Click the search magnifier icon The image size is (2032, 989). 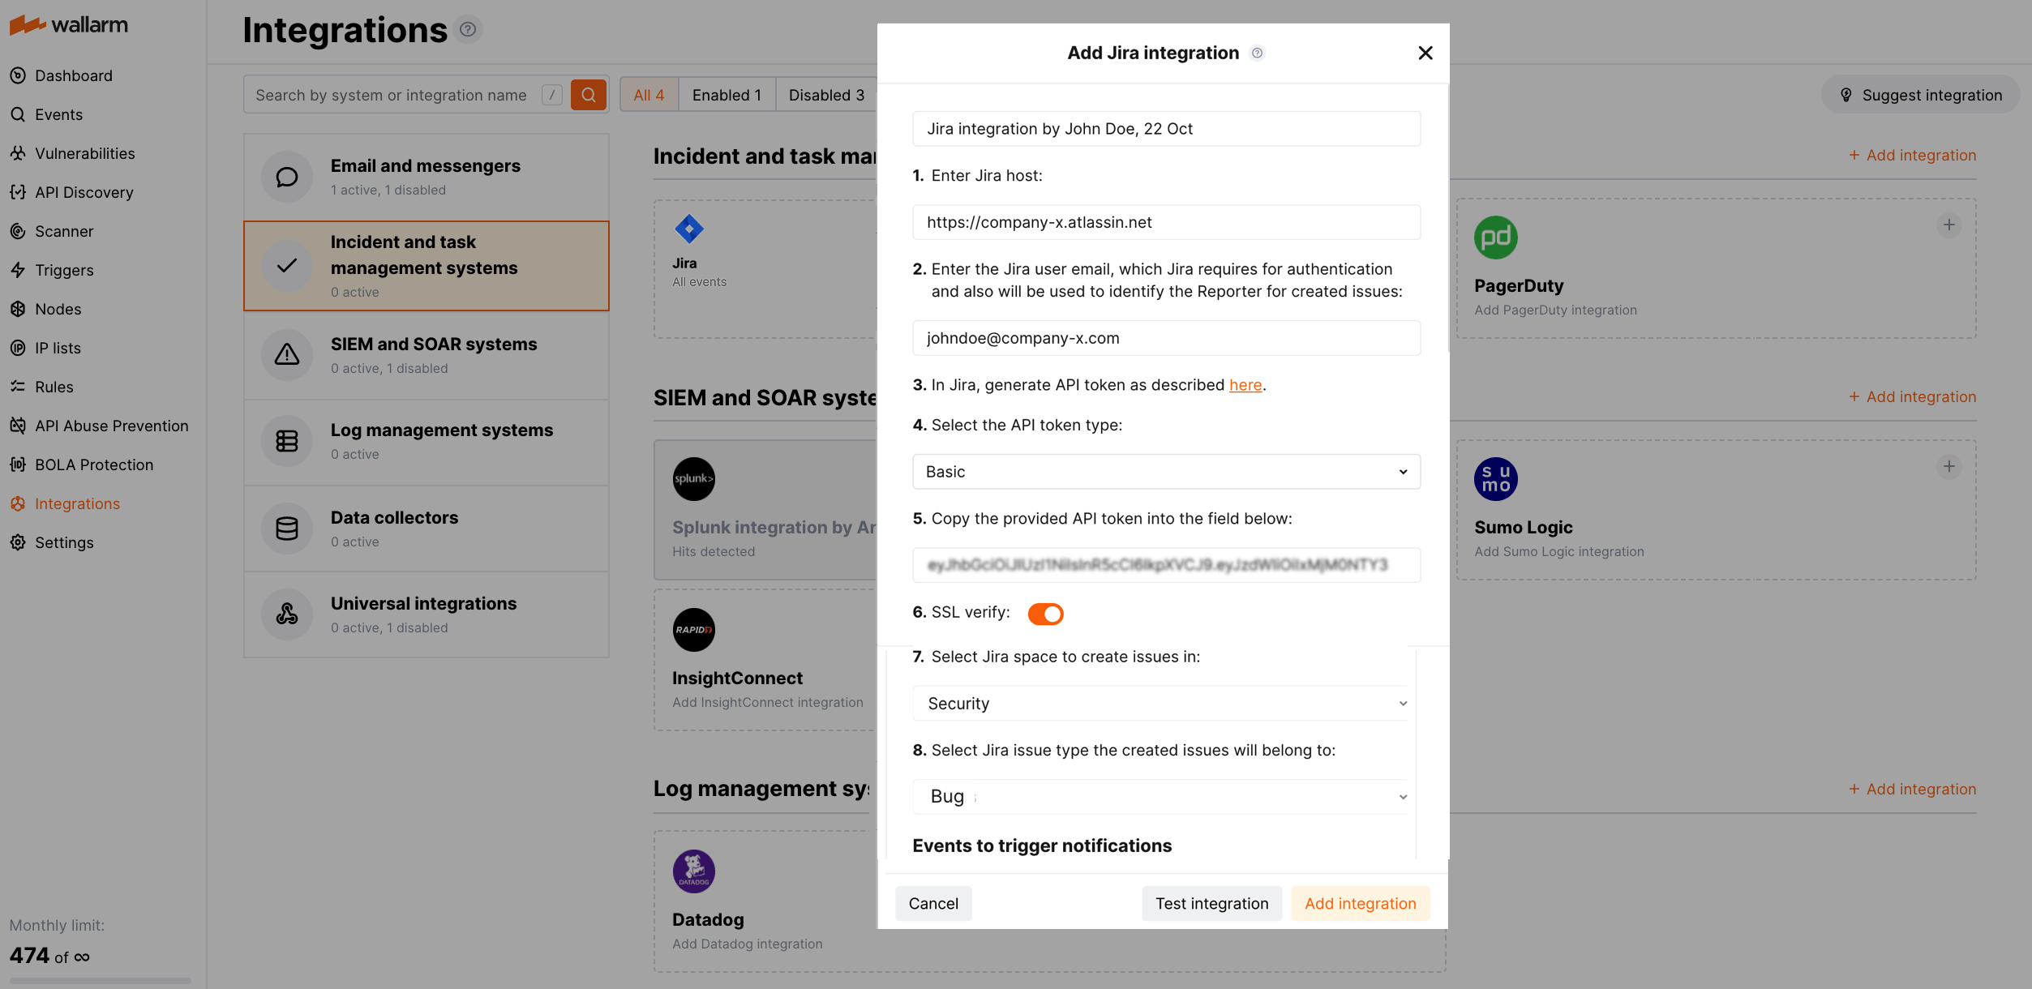pos(588,94)
